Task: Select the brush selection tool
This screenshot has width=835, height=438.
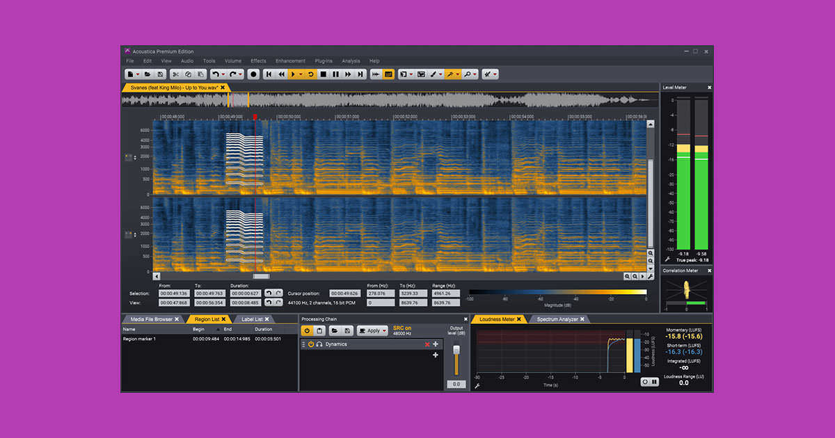Action: point(434,74)
